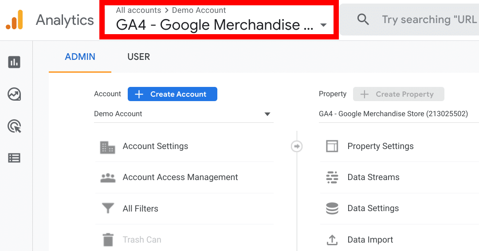Switch to the USER tab
The image size is (479, 251).
pos(138,57)
